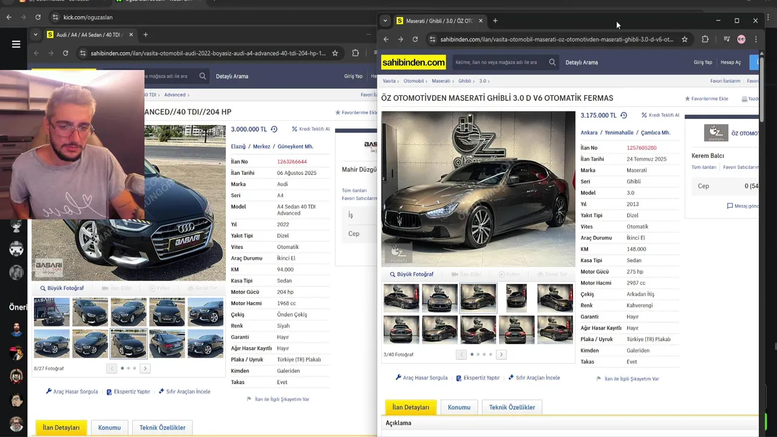This screenshot has height=437, width=777.
Task: Open Büyük Fotoğraf on the Maserati listing
Action: 412,274
